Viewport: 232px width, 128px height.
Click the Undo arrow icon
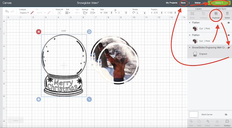pyautogui.click(x=7, y=11)
